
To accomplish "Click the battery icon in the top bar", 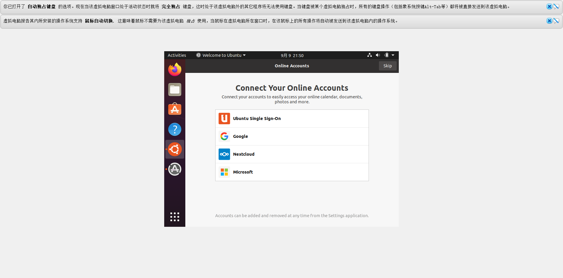I will pyautogui.click(x=386, y=55).
